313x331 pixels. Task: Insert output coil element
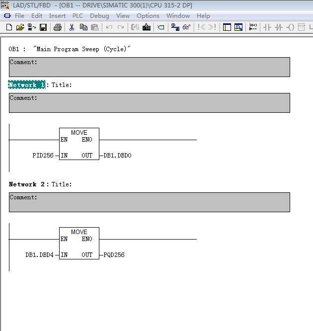290,27
